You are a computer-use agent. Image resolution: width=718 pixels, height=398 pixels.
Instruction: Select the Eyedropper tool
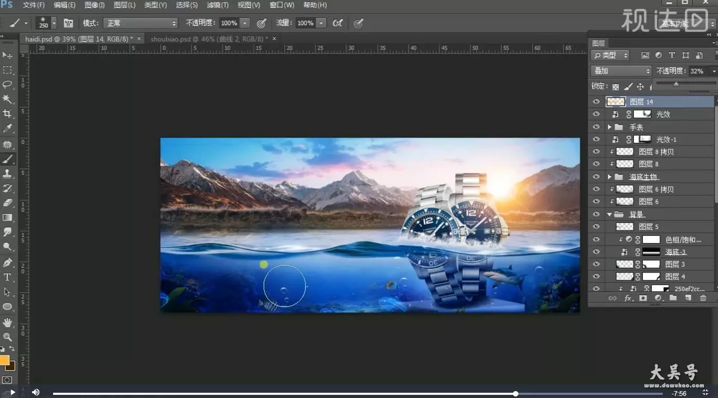point(7,129)
